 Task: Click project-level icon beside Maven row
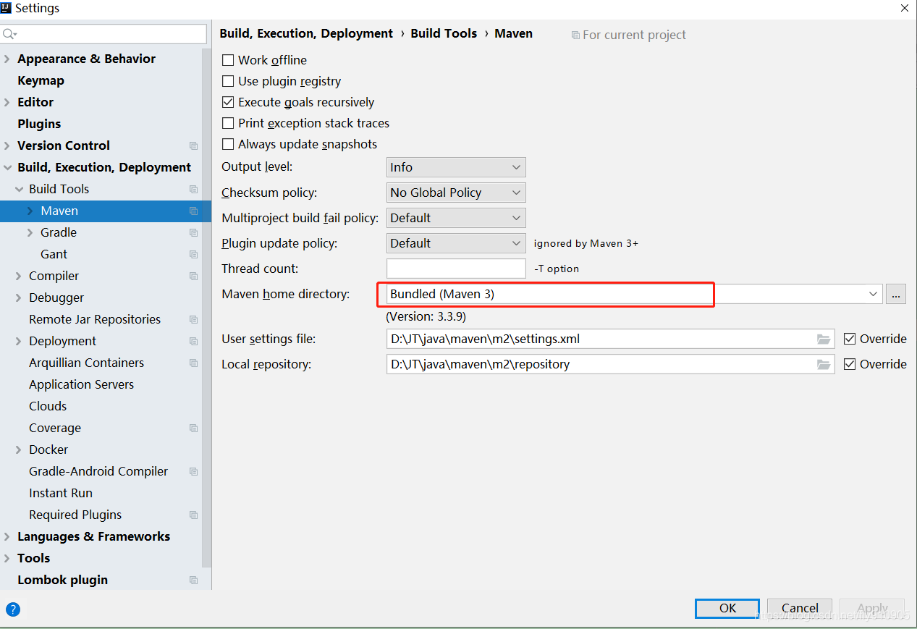(x=193, y=211)
